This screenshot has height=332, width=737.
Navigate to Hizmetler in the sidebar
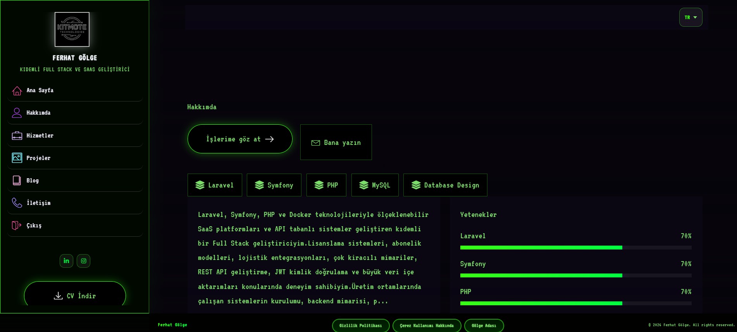(75, 136)
